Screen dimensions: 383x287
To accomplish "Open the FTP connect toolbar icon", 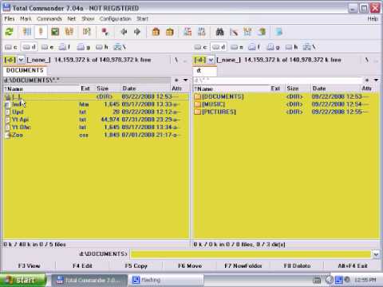I will point(188,32).
